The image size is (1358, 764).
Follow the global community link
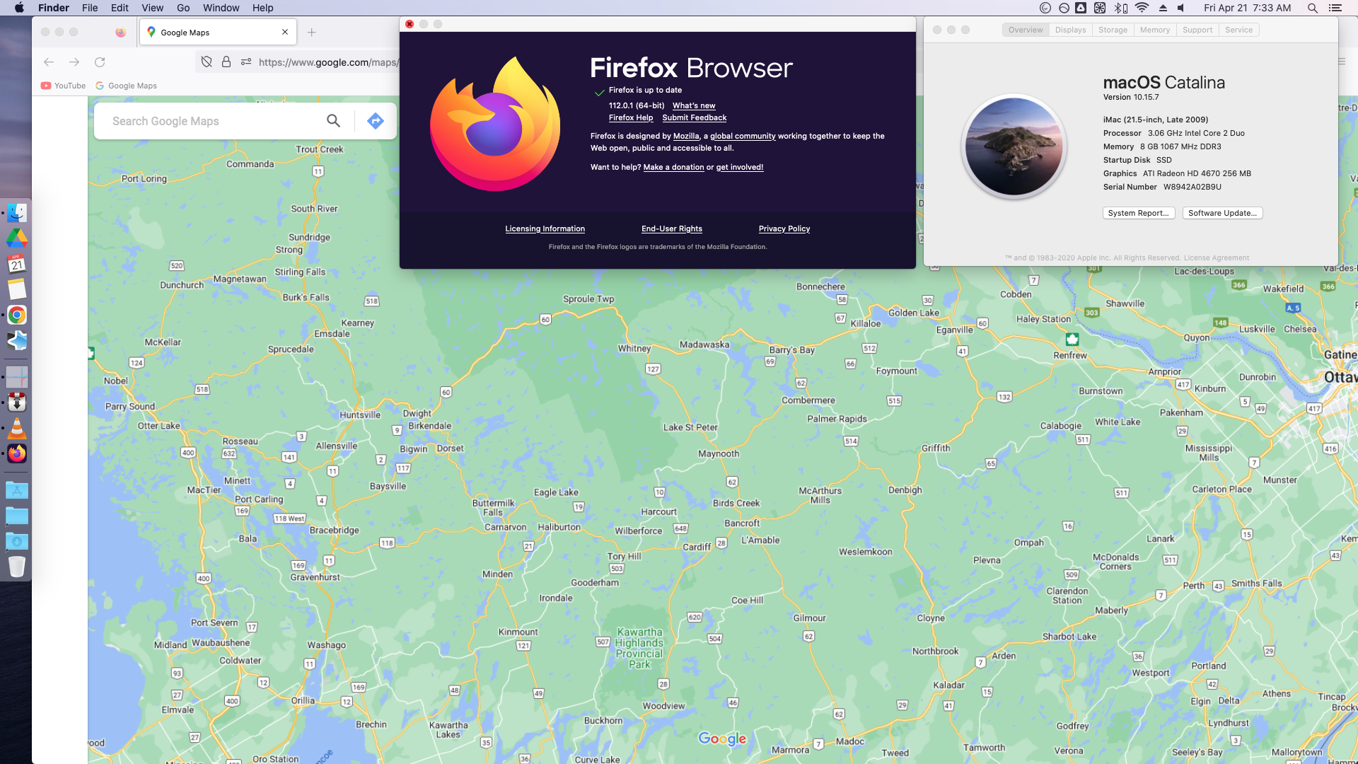point(743,136)
